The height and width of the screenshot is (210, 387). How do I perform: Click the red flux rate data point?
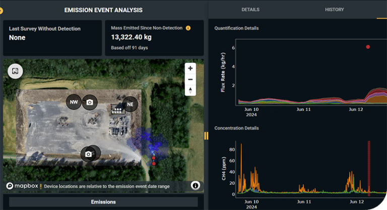(x=368, y=47)
